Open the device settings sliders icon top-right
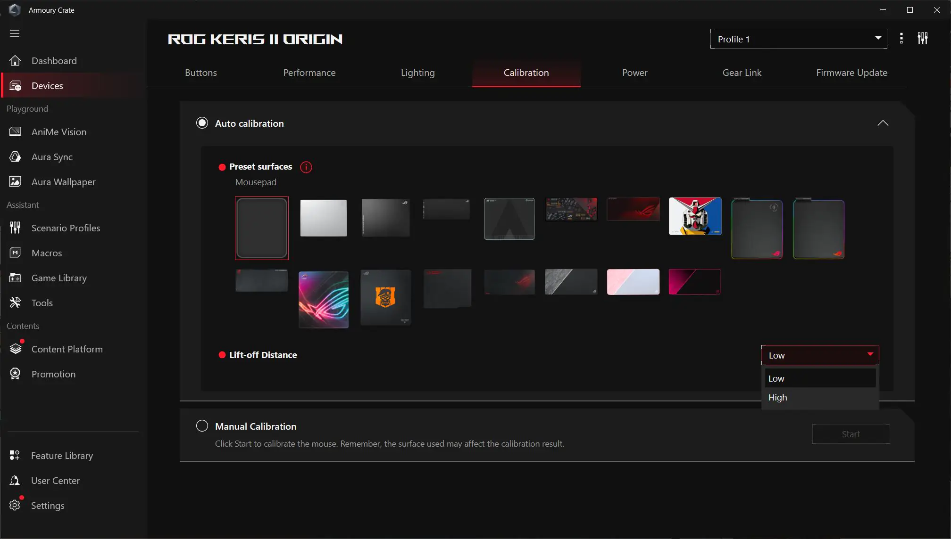 [x=923, y=38]
